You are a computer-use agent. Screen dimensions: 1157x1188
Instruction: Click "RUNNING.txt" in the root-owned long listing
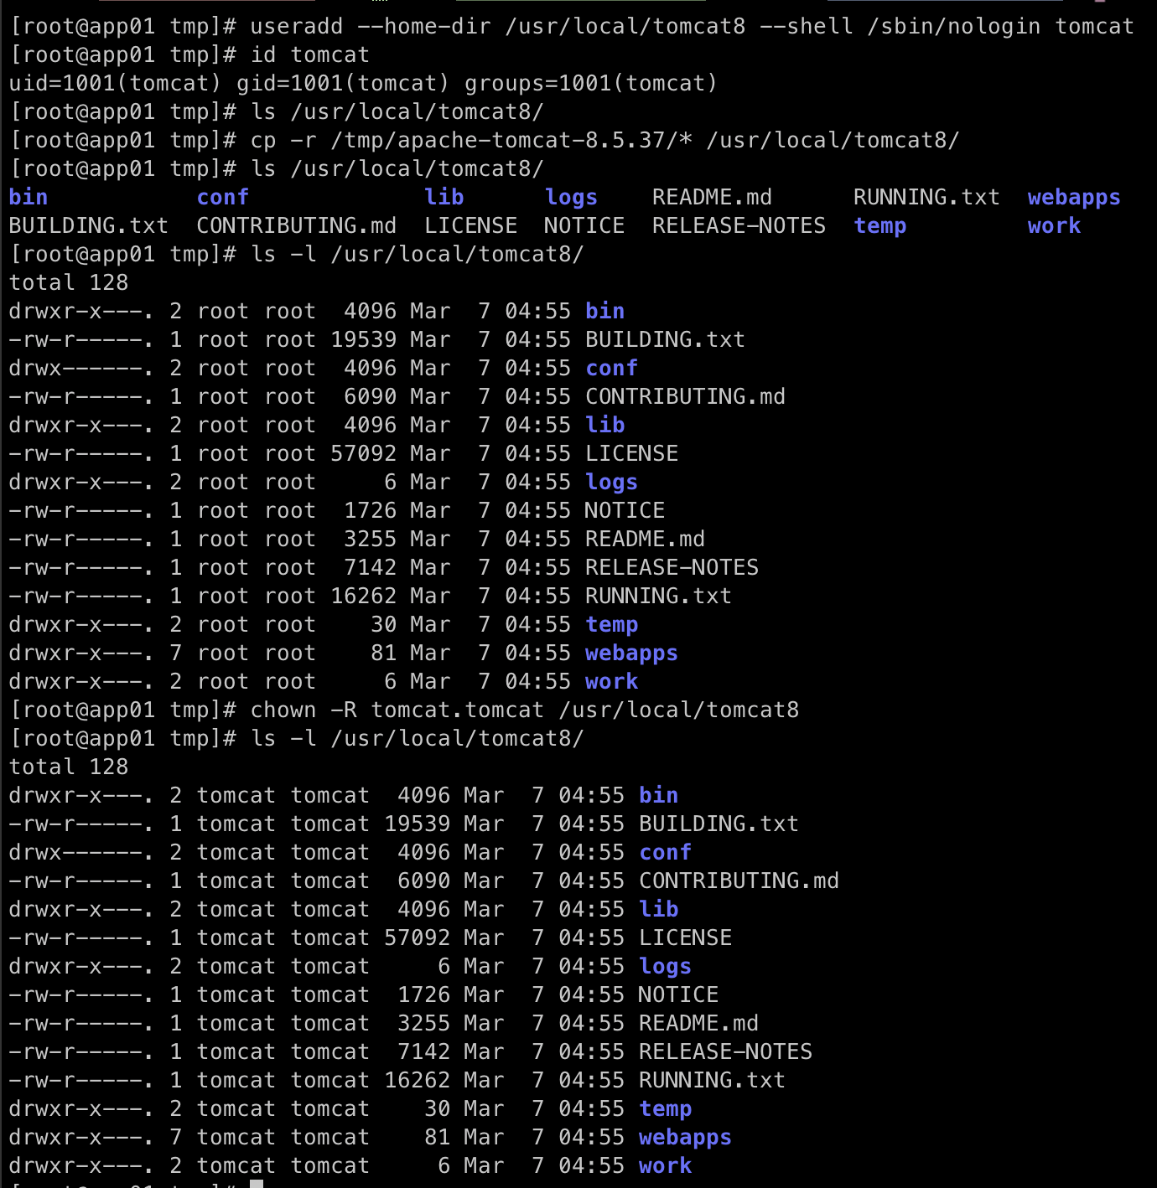click(x=659, y=597)
